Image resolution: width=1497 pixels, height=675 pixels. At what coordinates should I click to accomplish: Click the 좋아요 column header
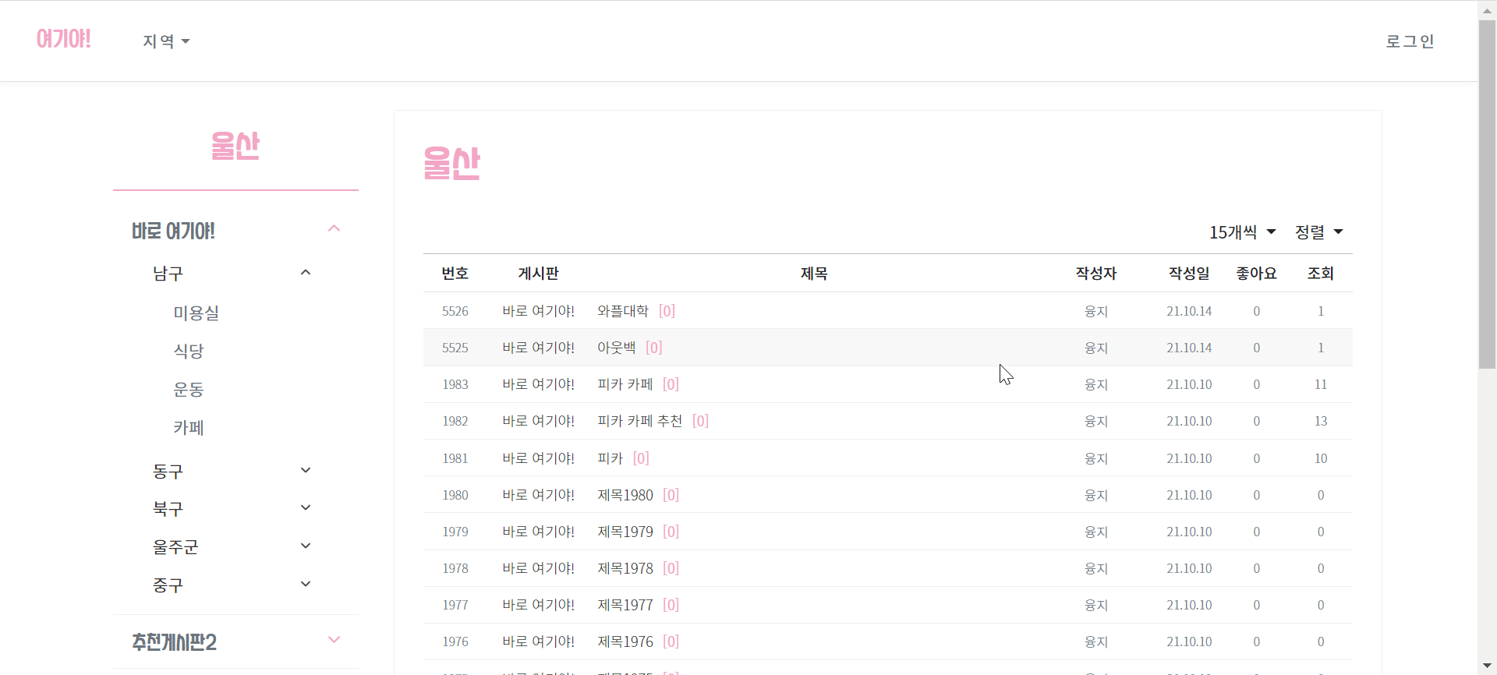(1256, 274)
